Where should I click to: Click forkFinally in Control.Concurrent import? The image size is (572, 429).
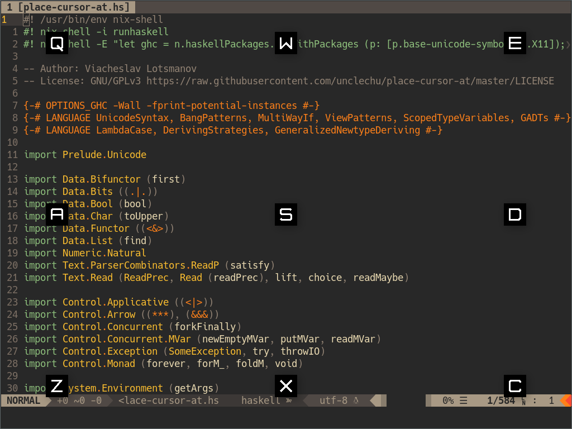click(205, 327)
